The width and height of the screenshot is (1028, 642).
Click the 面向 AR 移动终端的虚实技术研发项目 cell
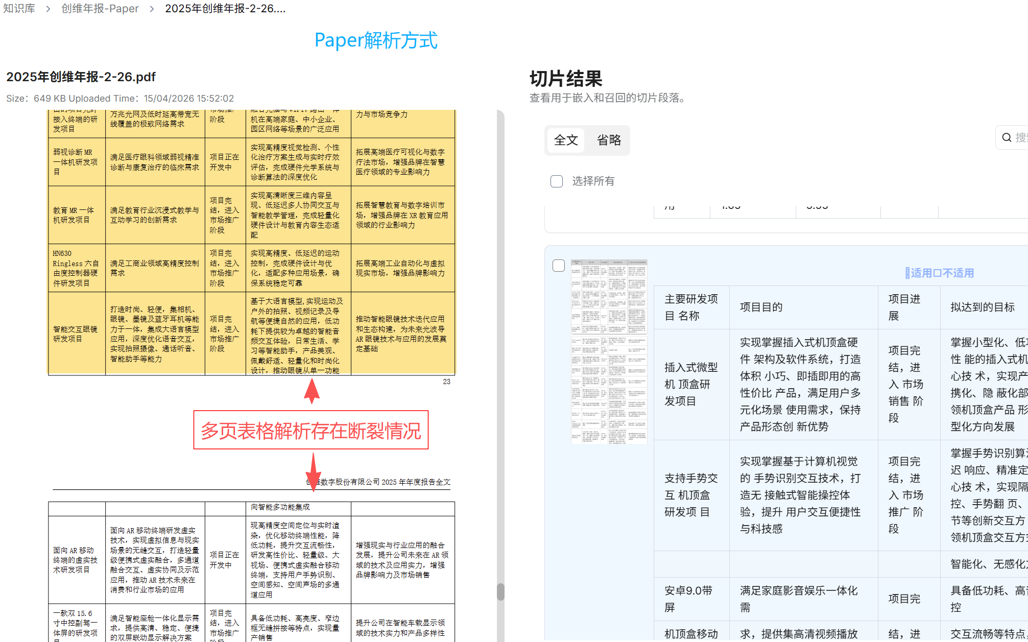pyautogui.click(x=76, y=560)
